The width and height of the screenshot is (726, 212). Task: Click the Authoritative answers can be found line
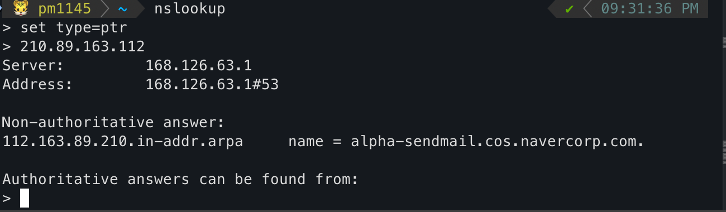click(x=180, y=179)
